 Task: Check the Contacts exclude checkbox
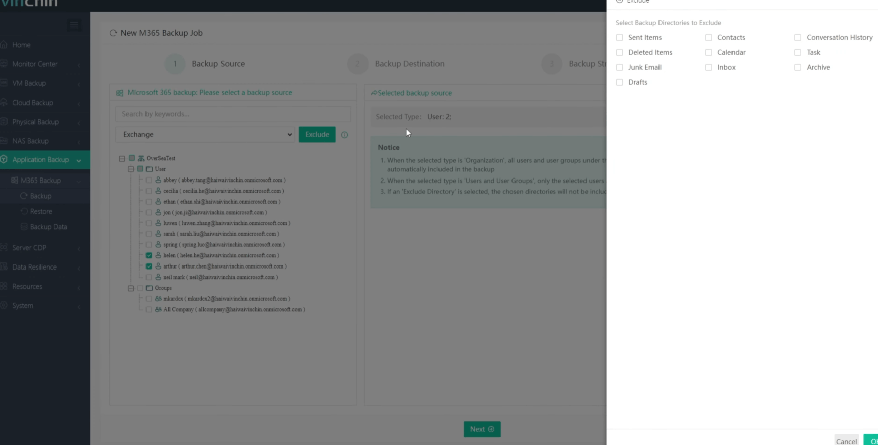pos(708,38)
